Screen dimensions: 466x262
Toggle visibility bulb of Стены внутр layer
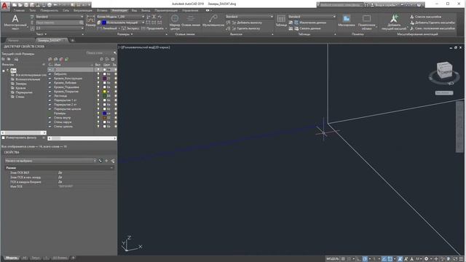[98, 118]
